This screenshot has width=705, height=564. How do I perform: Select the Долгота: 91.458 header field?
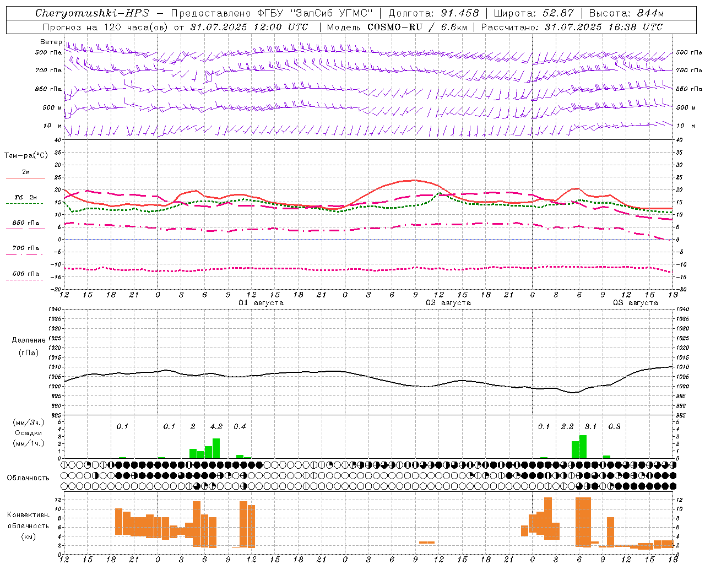(x=434, y=13)
